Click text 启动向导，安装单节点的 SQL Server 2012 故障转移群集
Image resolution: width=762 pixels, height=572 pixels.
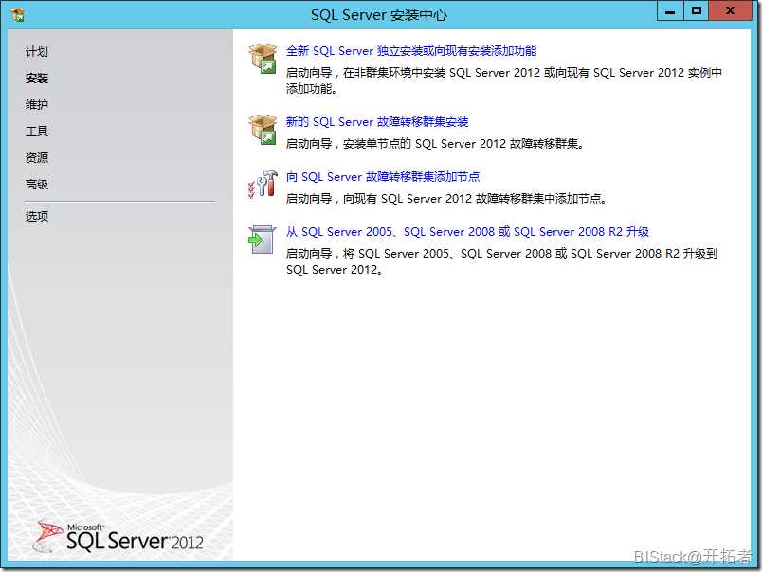(435, 144)
